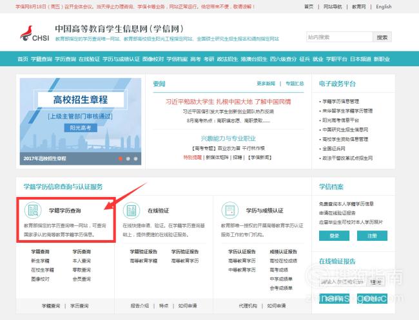Open 报告介绍 footer link
The width and height of the screenshot is (419, 320).
[x=139, y=306]
